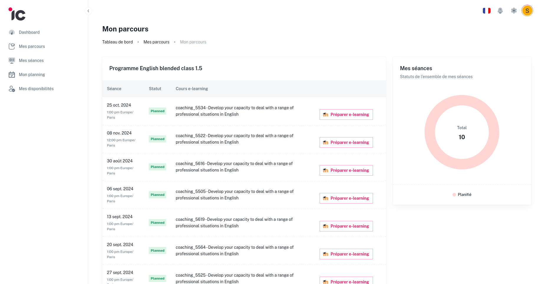Open settings via the gear icon

(514, 11)
